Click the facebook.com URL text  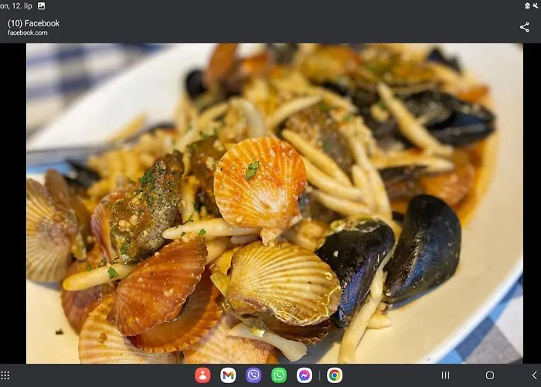[28, 33]
